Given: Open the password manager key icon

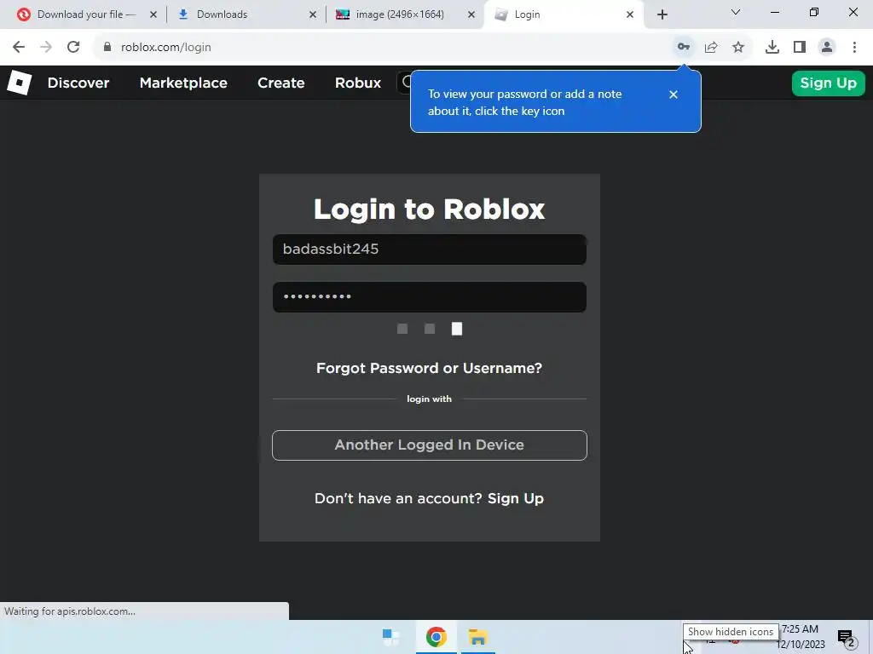Looking at the screenshot, I should (x=684, y=48).
